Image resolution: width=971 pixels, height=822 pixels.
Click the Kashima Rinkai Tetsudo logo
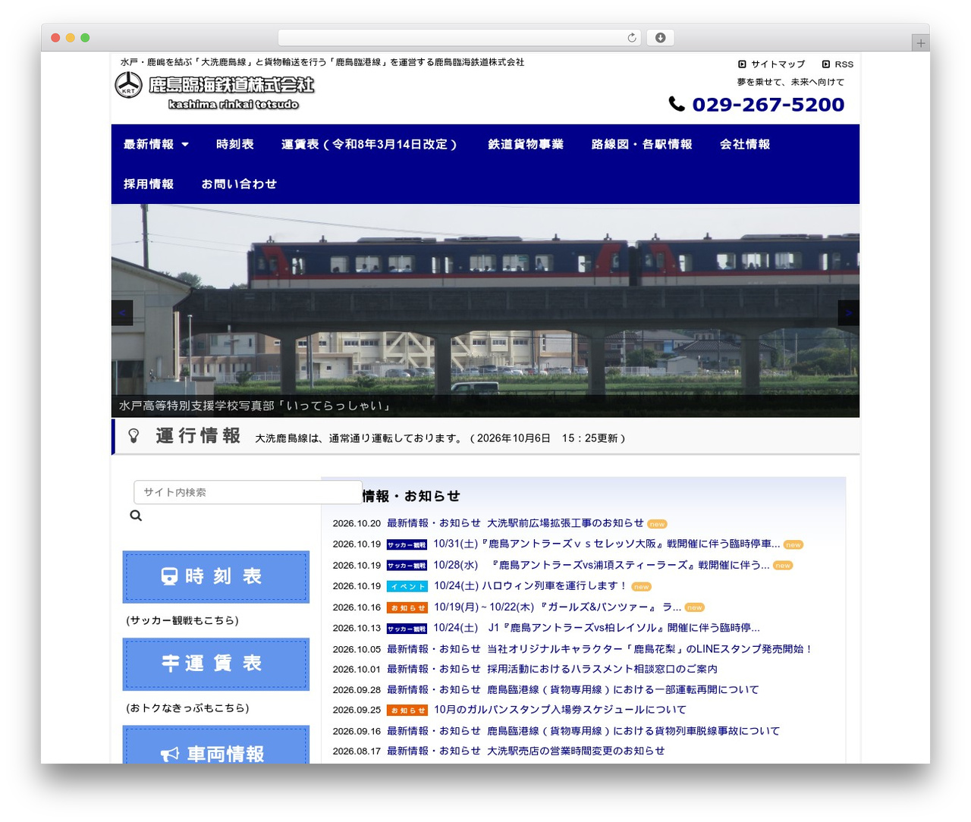pyautogui.click(x=215, y=91)
